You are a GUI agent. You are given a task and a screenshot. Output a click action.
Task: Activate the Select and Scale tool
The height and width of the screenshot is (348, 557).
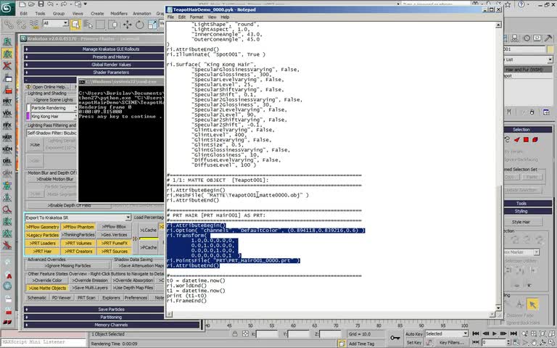coord(152,25)
